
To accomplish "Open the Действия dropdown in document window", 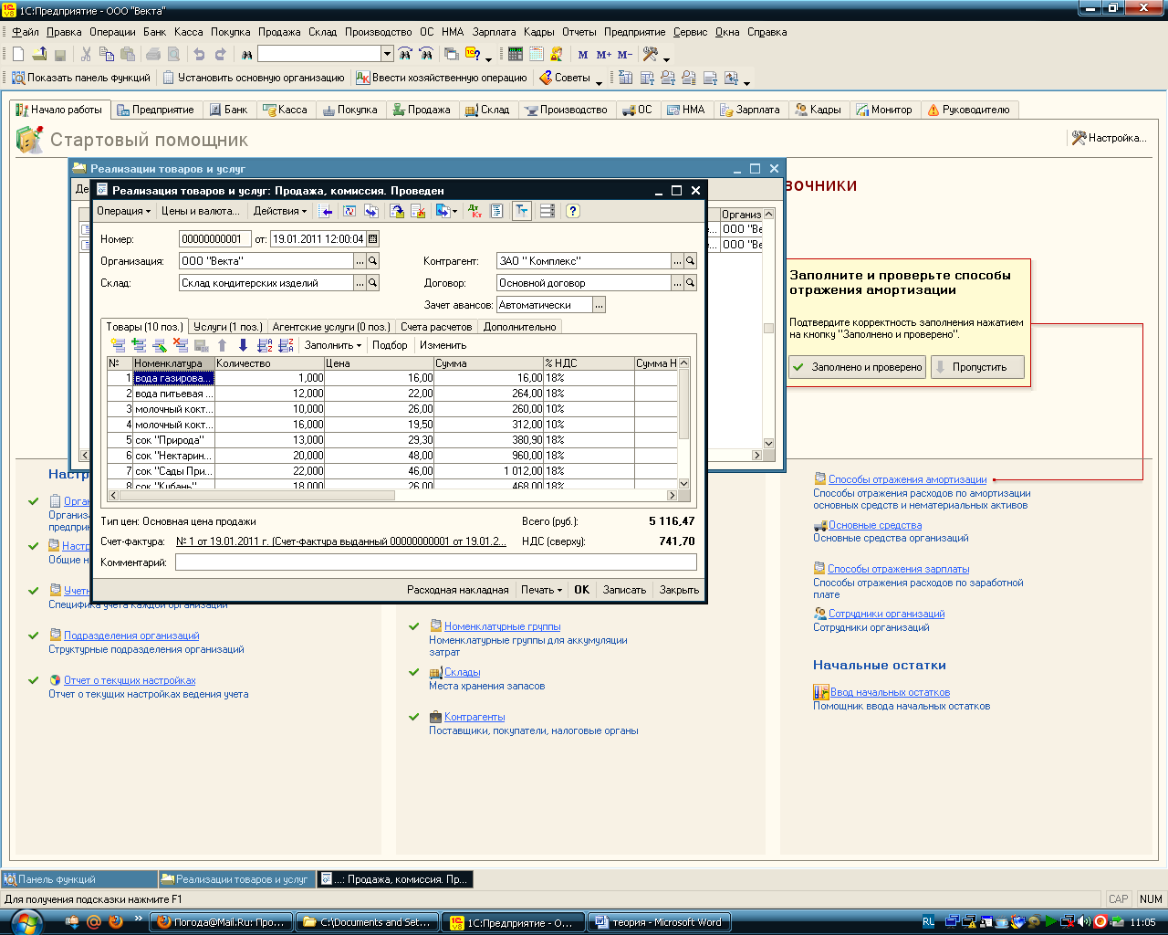I will tap(280, 211).
